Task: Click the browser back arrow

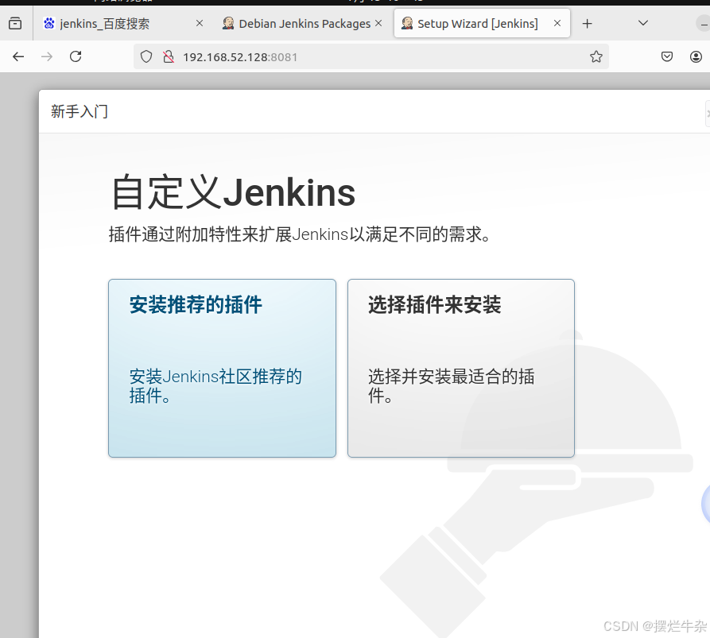Action: tap(18, 56)
